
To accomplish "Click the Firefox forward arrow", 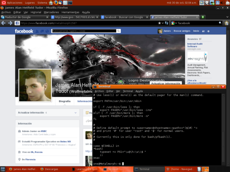I will click(x=10, y=23).
